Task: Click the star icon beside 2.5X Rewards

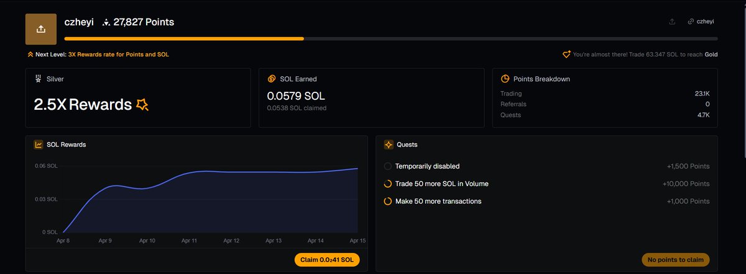Action: click(142, 105)
